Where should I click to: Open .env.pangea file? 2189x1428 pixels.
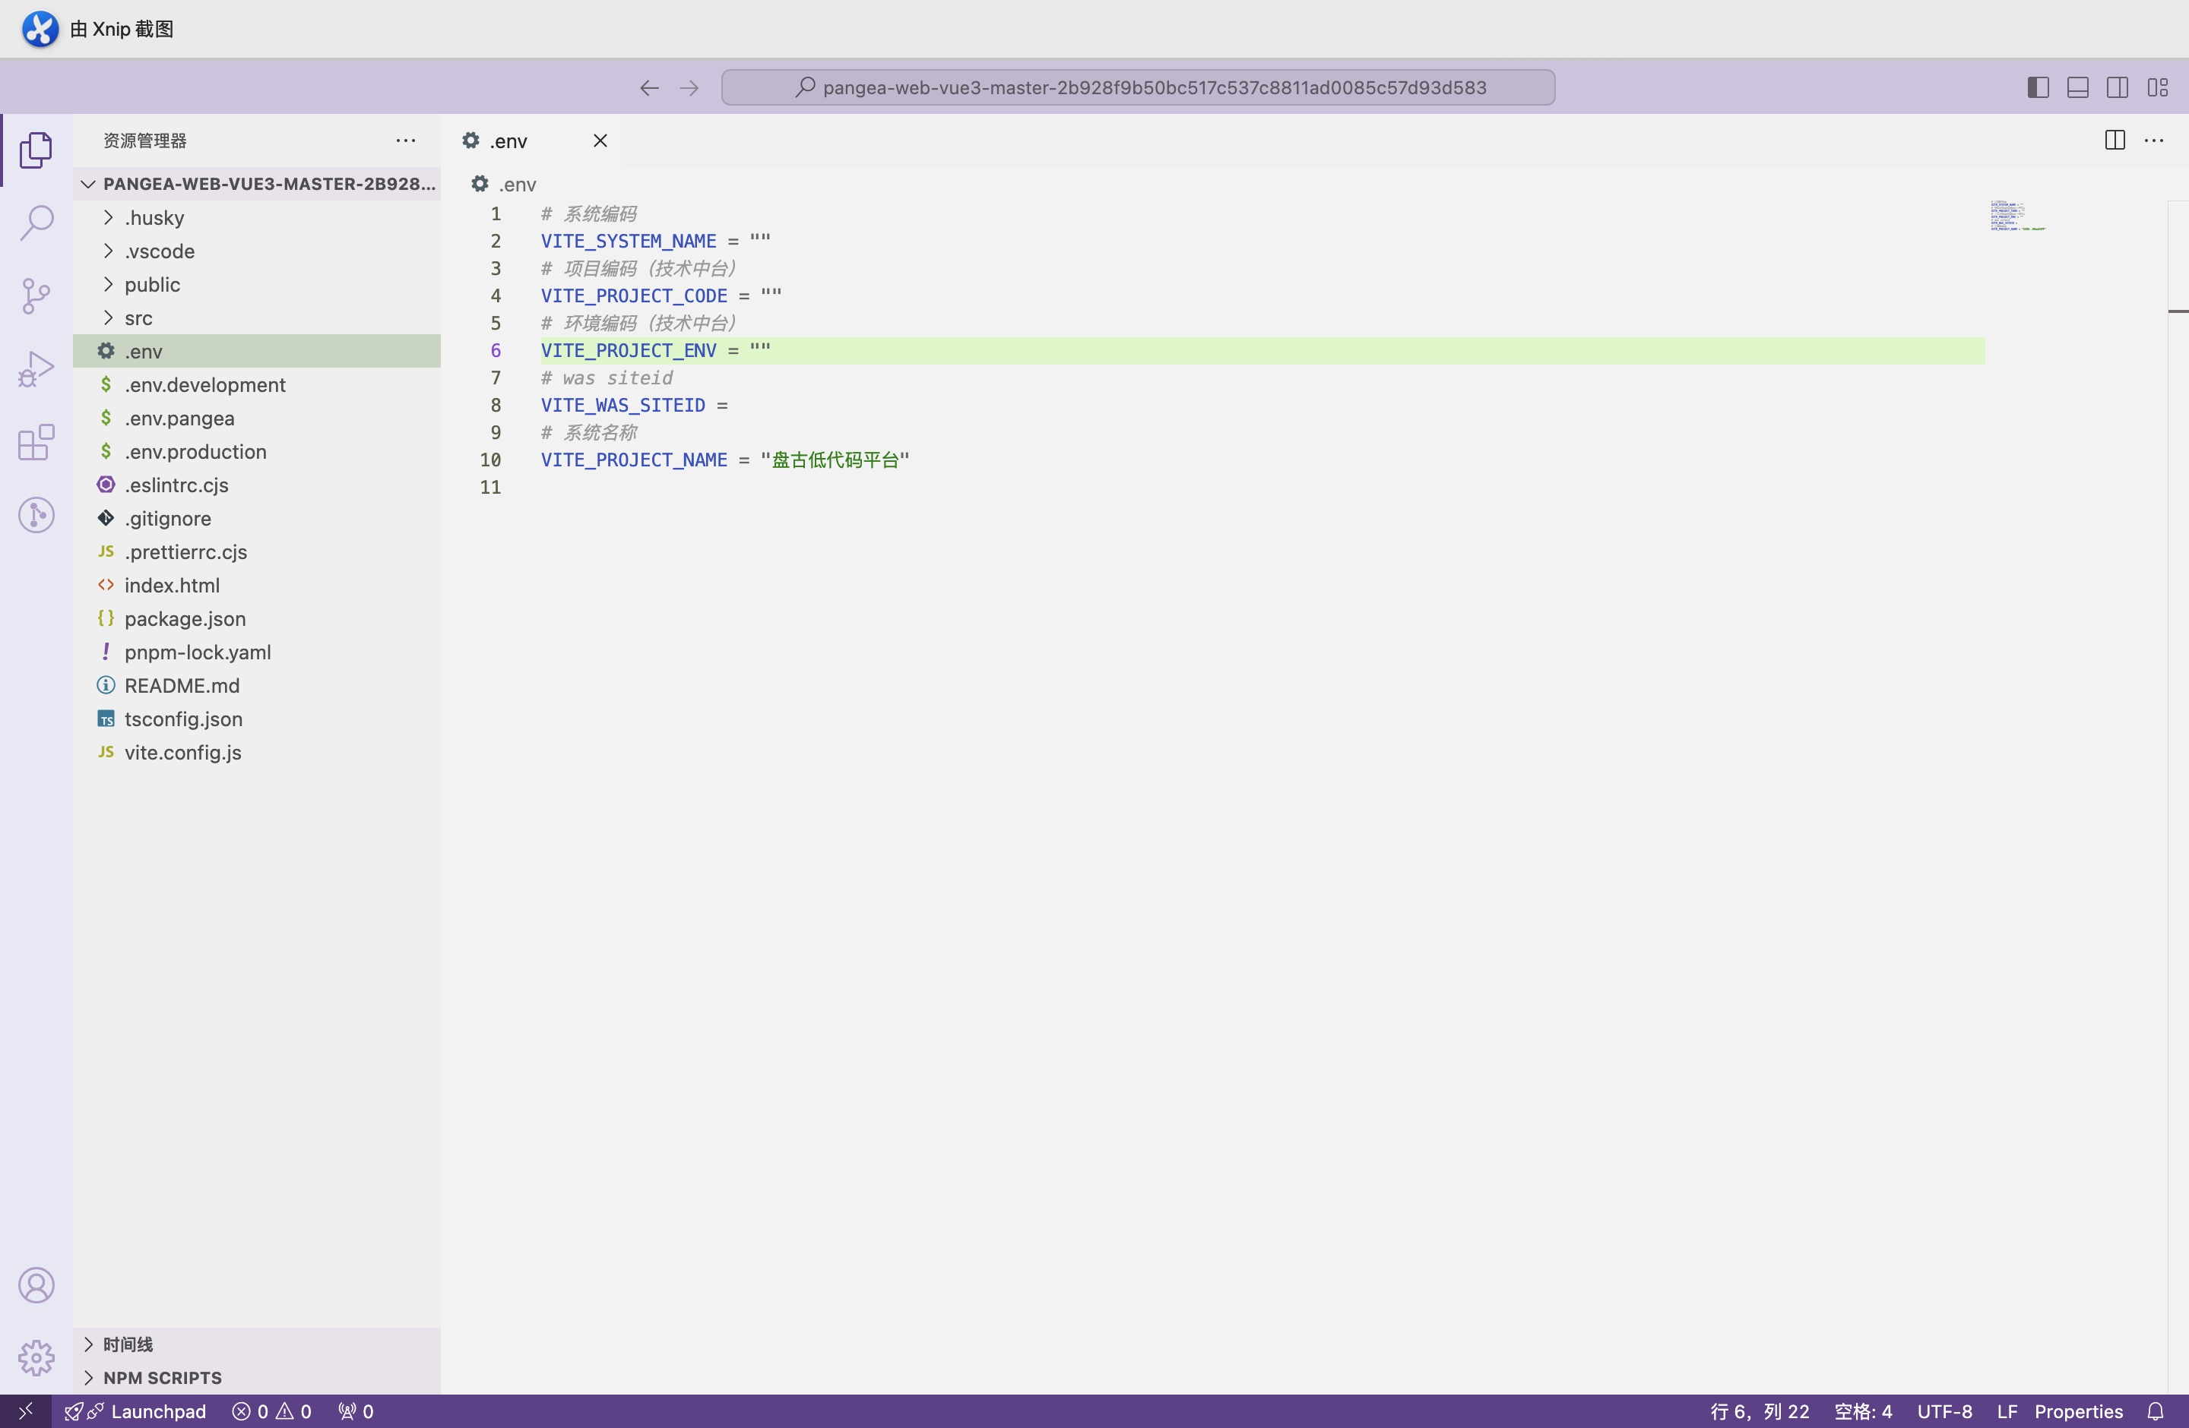[x=257, y=418]
